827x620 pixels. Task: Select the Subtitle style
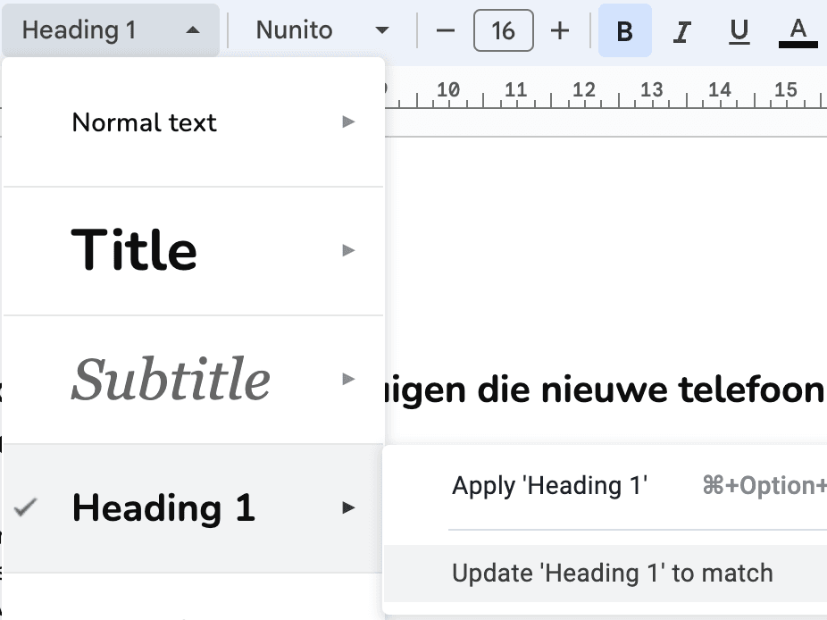(170, 380)
